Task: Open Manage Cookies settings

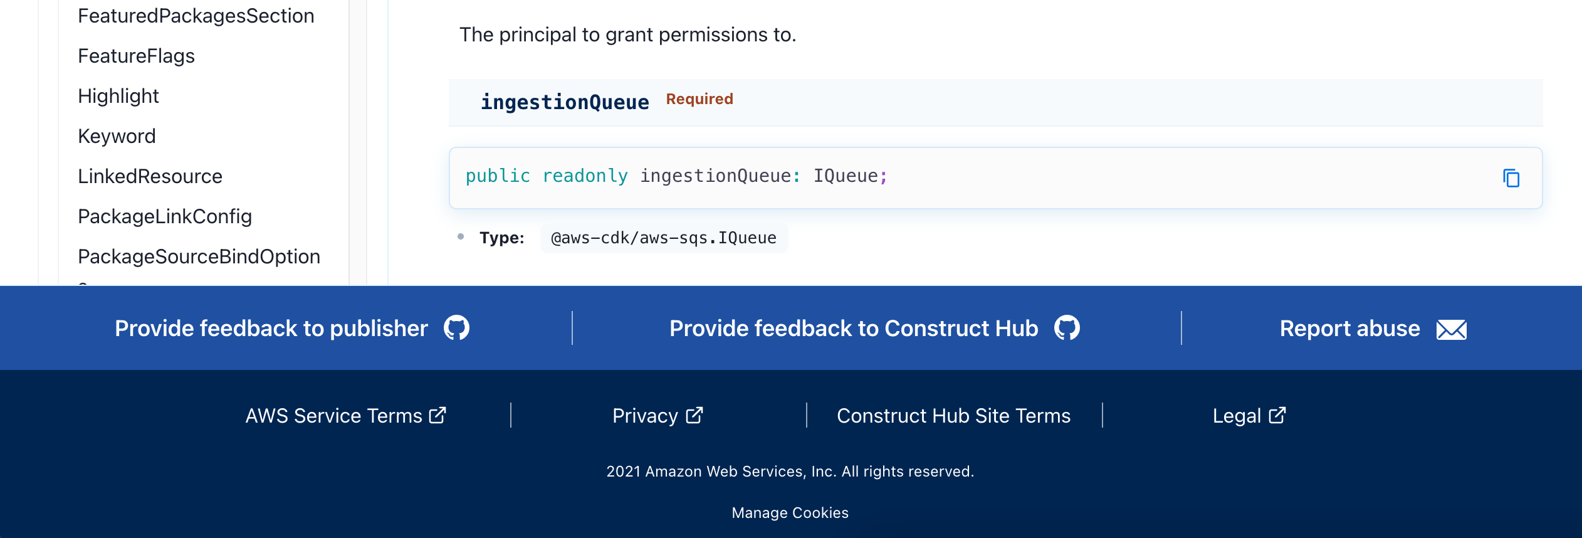Action: [x=790, y=512]
